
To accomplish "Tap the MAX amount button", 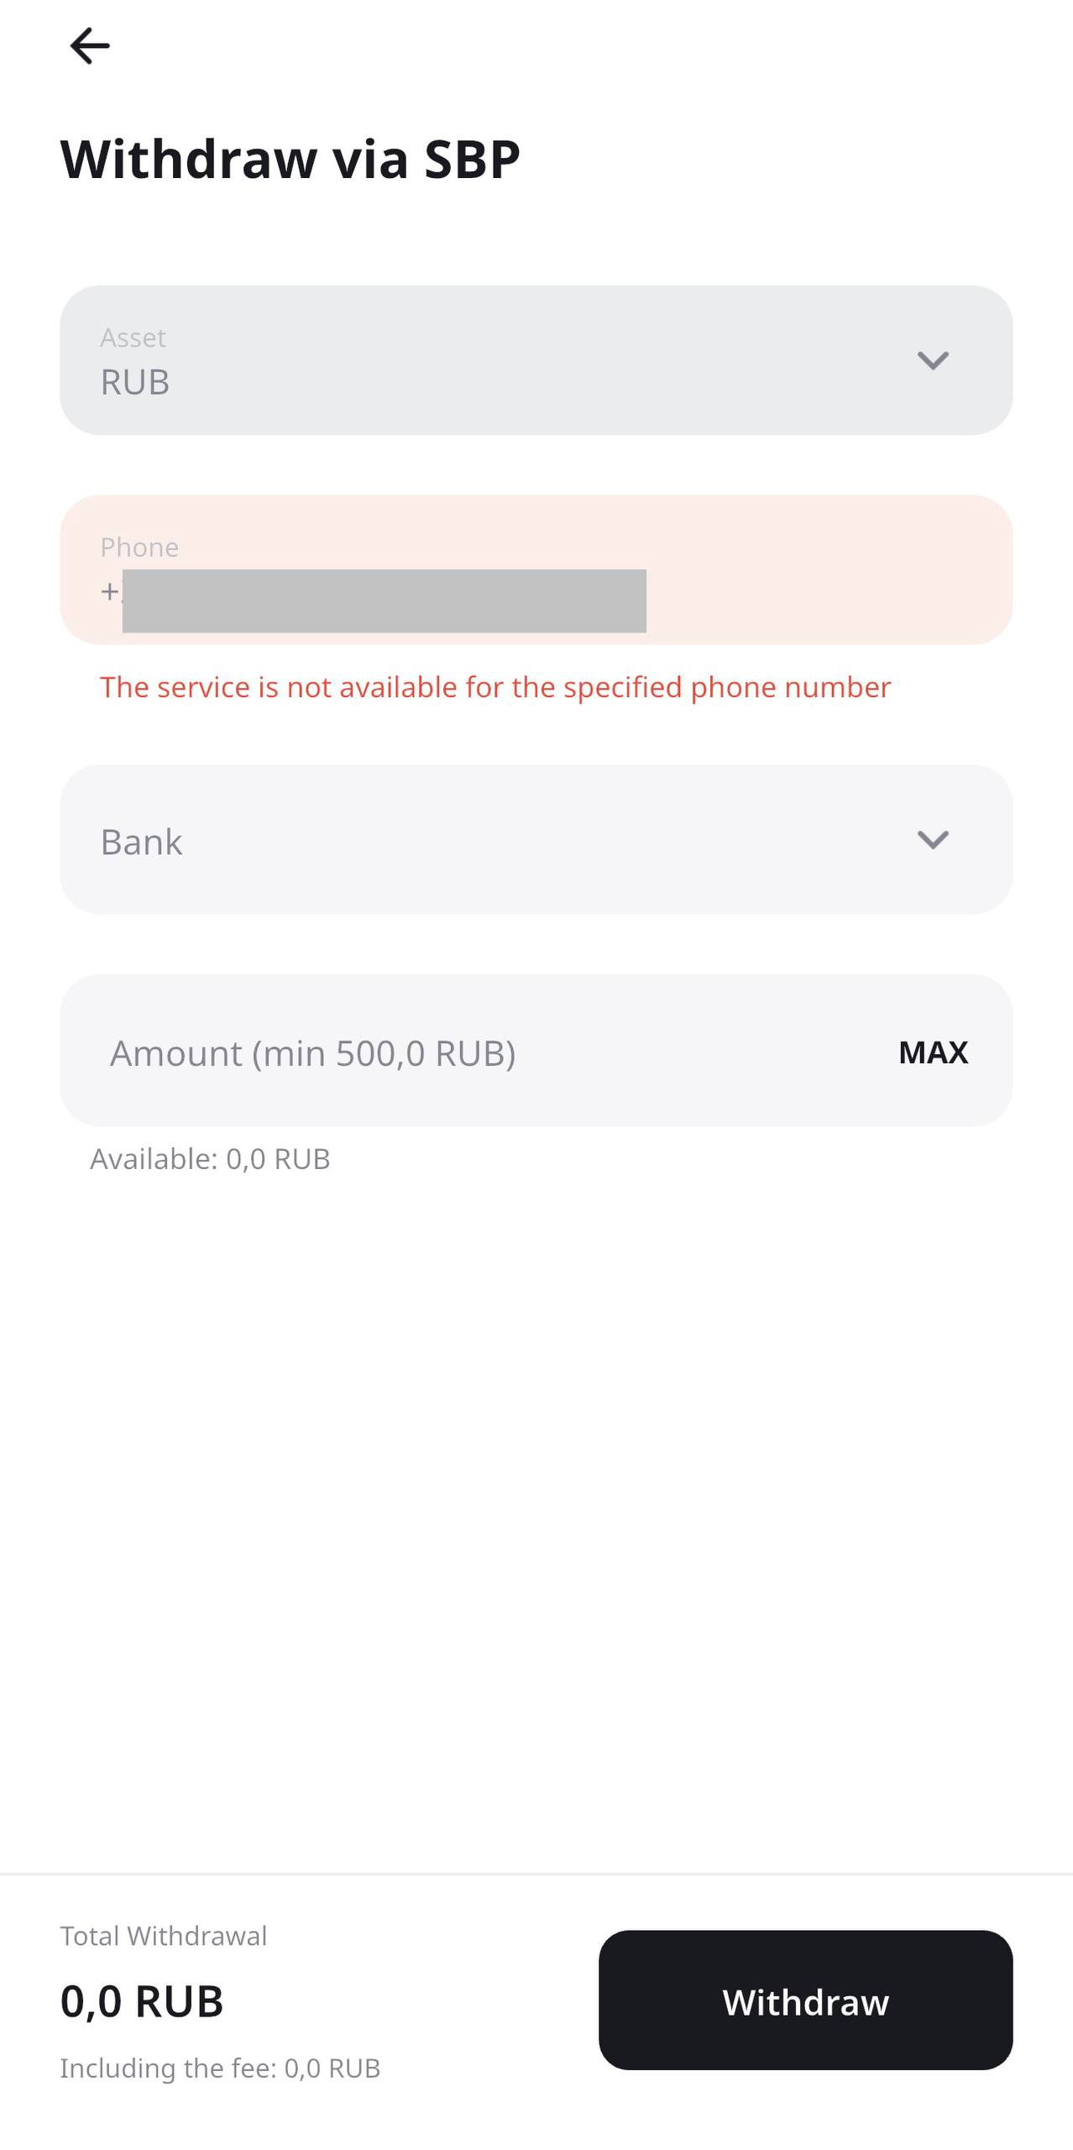I will pyautogui.click(x=933, y=1052).
